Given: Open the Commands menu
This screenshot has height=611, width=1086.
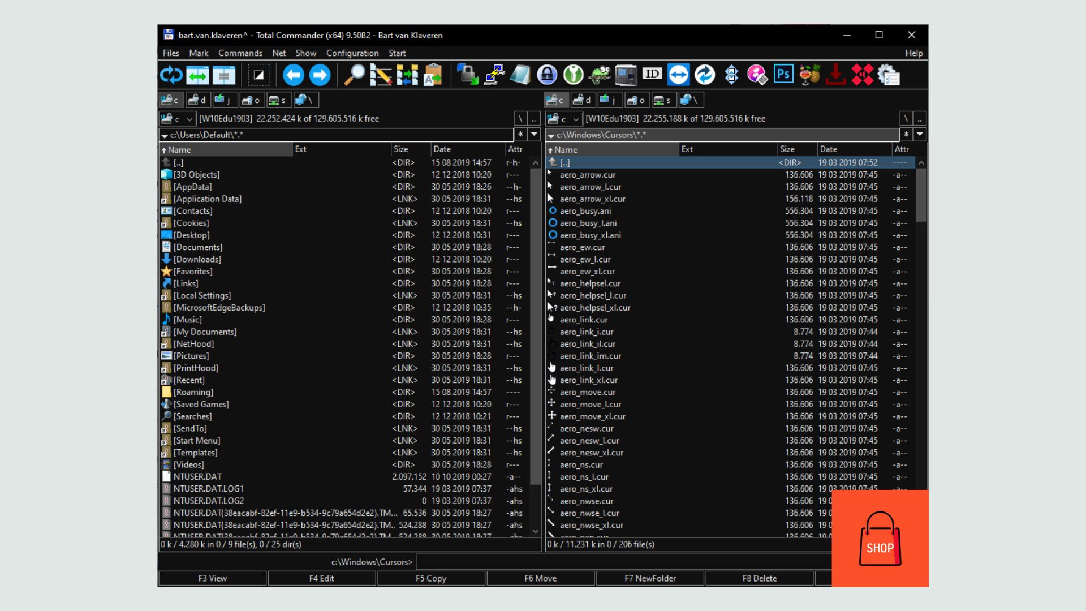Looking at the screenshot, I should (240, 53).
